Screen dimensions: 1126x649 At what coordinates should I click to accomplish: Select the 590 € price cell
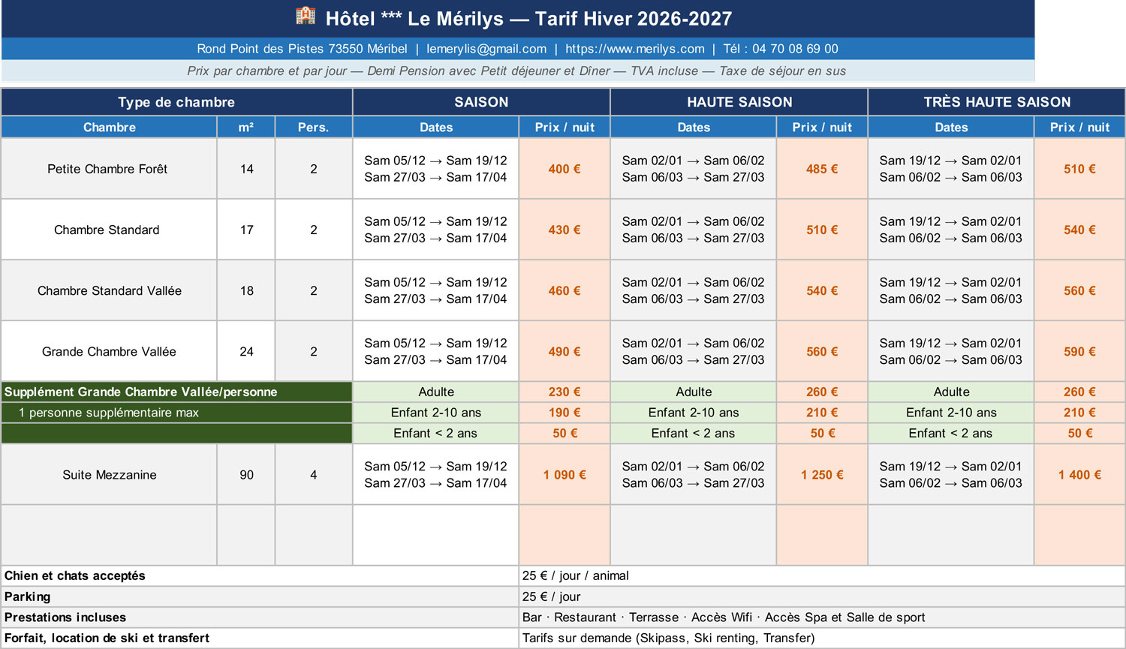point(1079,351)
